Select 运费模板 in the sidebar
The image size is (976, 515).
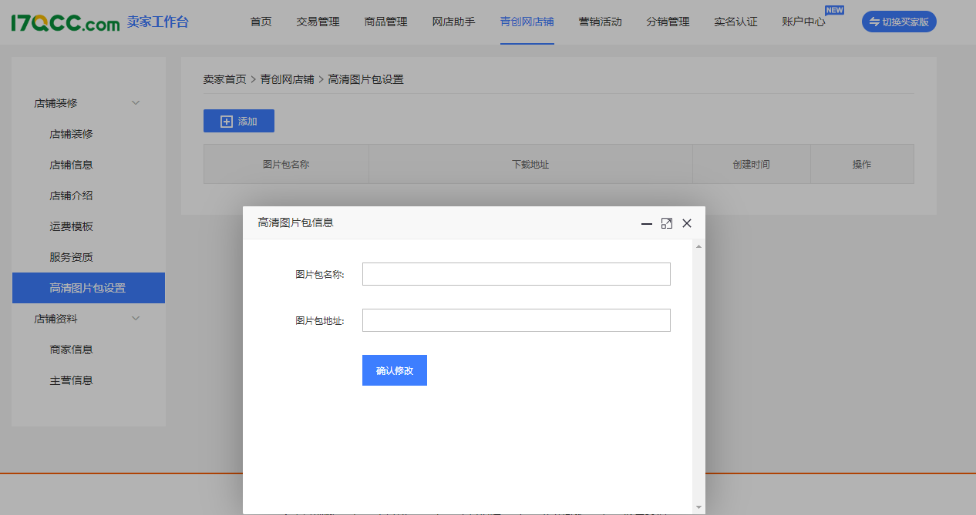point(71,226)
